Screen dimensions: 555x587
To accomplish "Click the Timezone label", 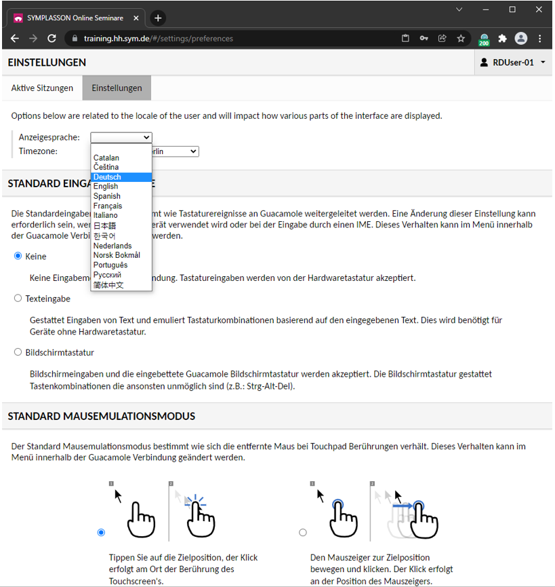I will (38, 151).
